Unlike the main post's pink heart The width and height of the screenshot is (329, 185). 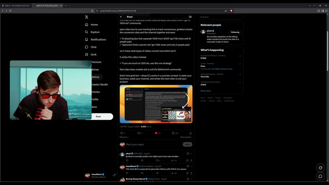pyautogui.click(x=156, y=133)
